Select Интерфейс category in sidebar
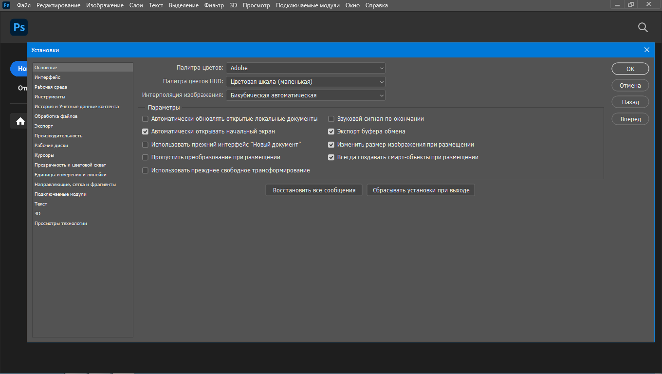 [x=47, y=77]
